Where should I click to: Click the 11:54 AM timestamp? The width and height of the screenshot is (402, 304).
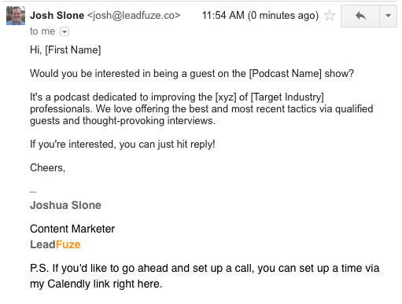coord(223,16)
